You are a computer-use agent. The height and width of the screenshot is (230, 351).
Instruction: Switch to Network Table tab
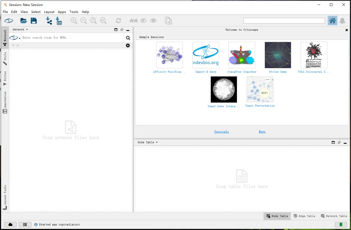[334, 216]
